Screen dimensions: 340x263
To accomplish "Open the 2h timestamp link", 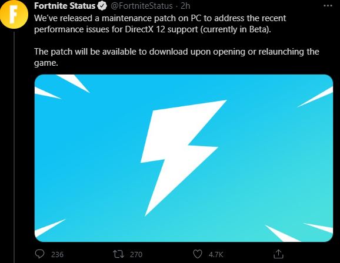I will pos(185,6).
